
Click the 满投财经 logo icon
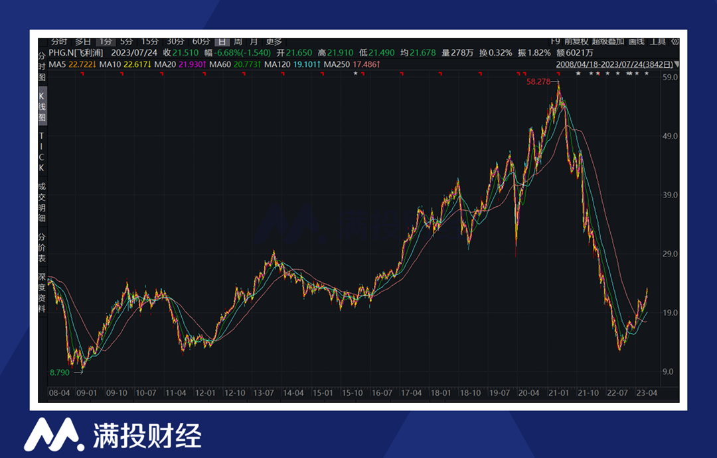pos(53,434)
